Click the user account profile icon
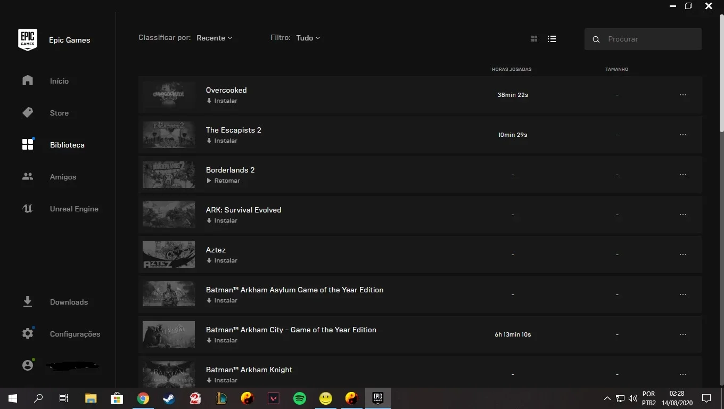 point(28,365)
